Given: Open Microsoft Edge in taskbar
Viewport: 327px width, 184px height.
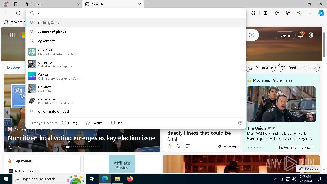Looking at the screenshot, I should click(105, 179).
